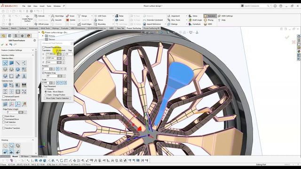Image resolution: width=301 pixels, height=169 pixels.
Task: Open Alignment dropdown arrow
Action: click(x=186, y=16)
